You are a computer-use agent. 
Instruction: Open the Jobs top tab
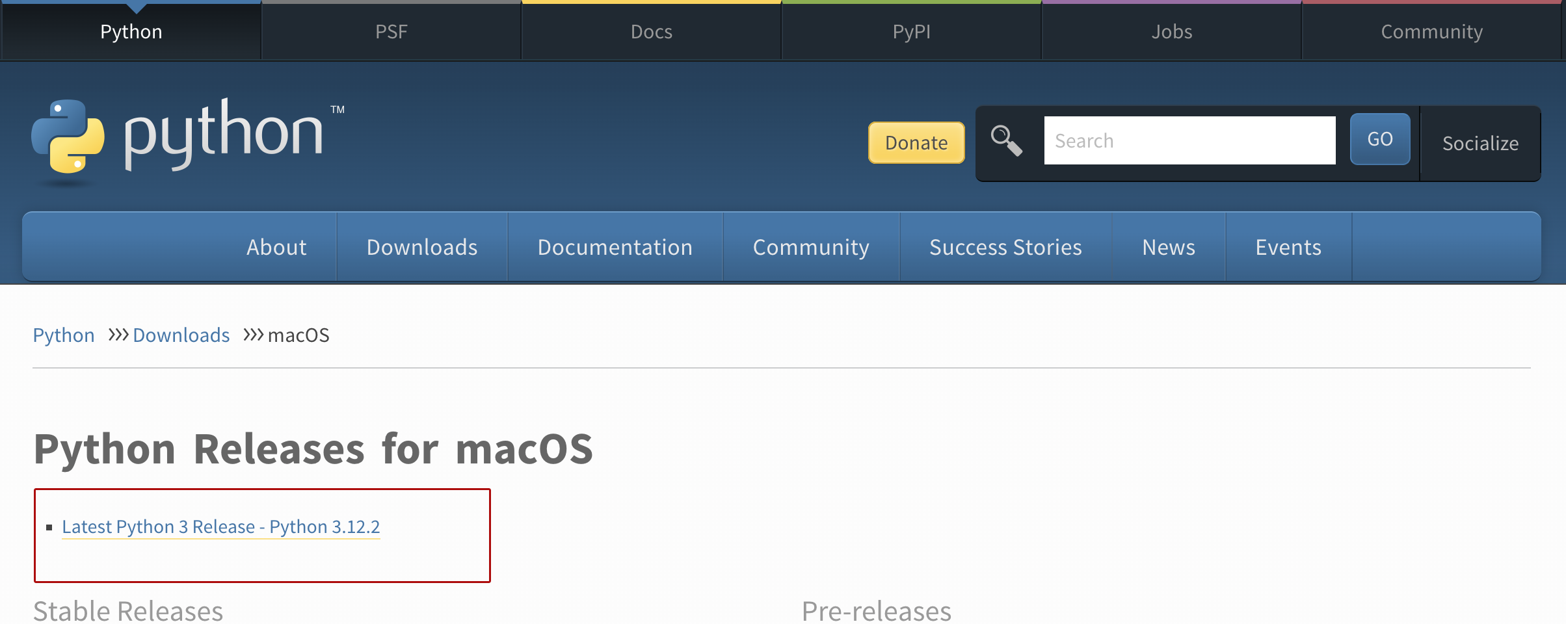point(1171,31)
